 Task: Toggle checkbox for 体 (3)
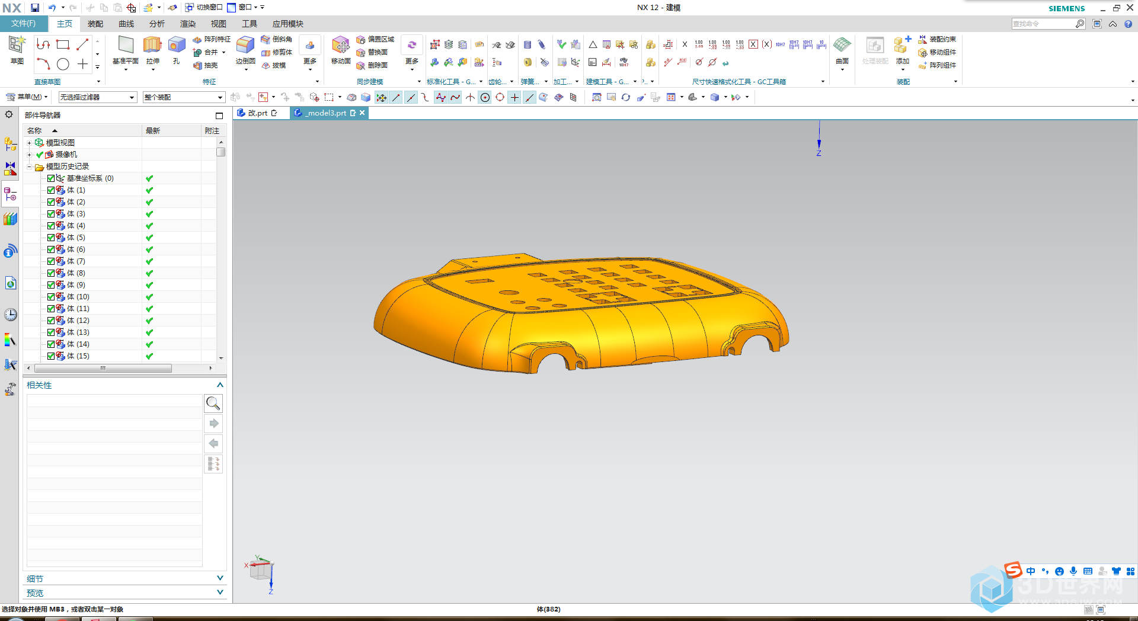[51, 214]
